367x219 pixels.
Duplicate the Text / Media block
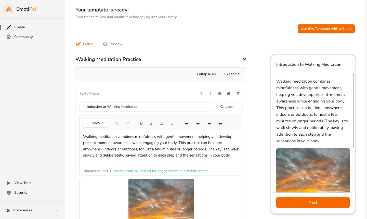(229, 94)
